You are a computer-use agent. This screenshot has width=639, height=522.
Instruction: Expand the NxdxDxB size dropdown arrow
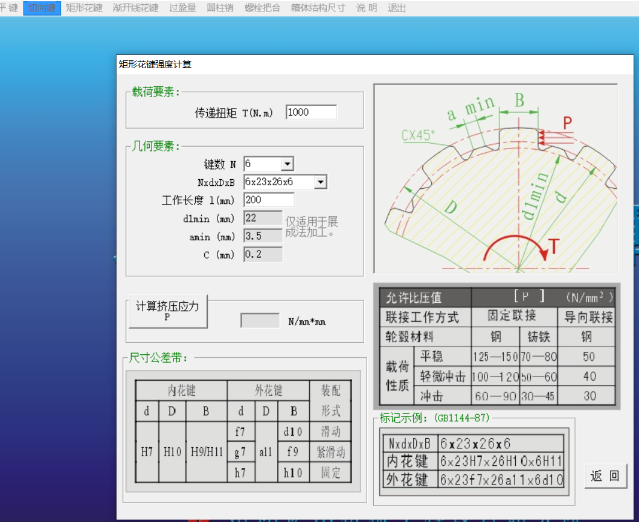tap(320, 182)
